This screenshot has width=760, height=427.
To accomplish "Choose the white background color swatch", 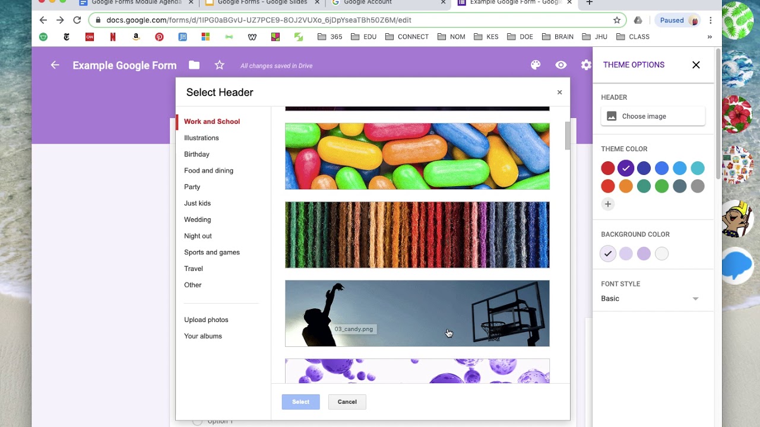I will coord(661,254).
